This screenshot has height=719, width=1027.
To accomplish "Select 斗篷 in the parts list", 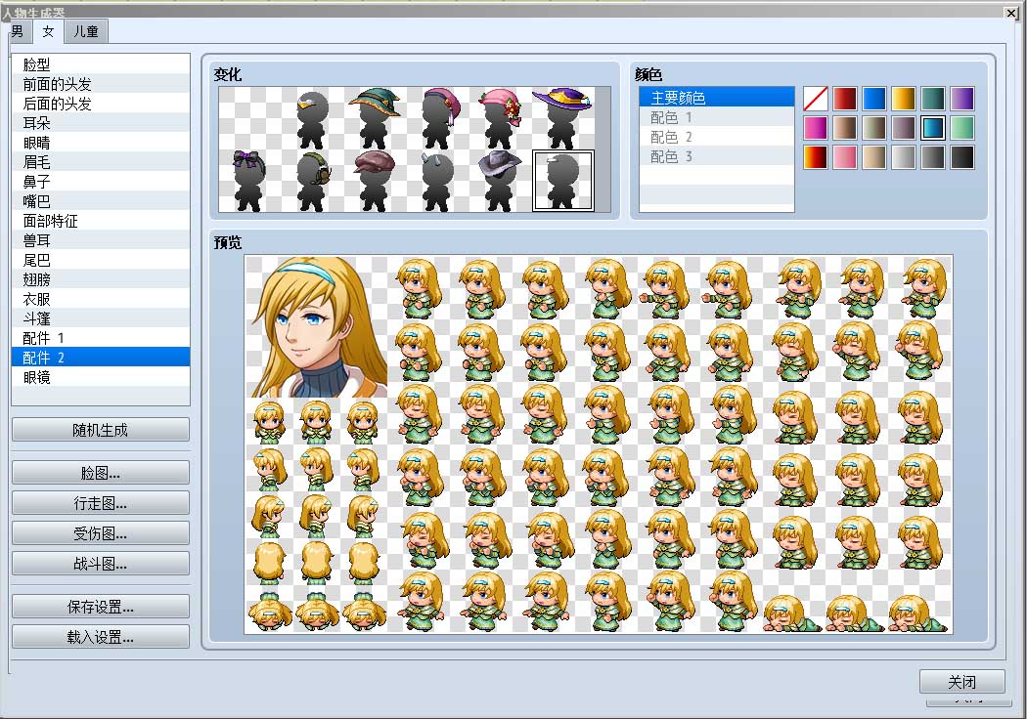I will (x=101, y=318).
